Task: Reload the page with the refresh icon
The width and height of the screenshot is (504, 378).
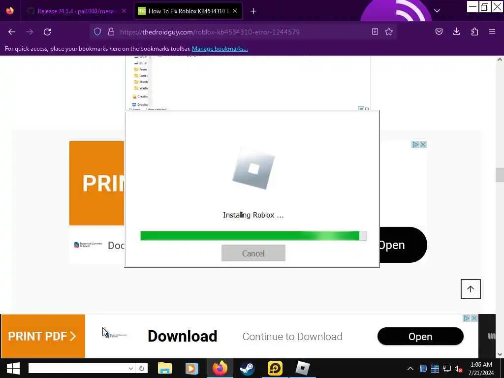Action: pos(47,32)
